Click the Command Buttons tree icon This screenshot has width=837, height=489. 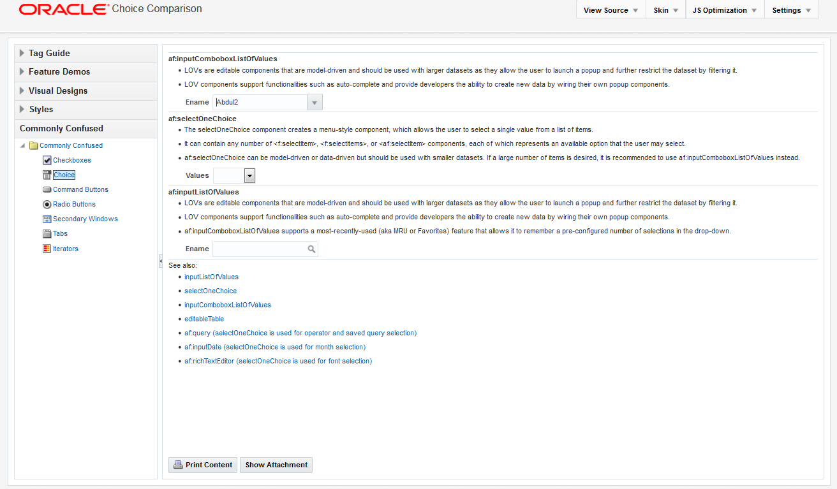[x=47, y=190]
